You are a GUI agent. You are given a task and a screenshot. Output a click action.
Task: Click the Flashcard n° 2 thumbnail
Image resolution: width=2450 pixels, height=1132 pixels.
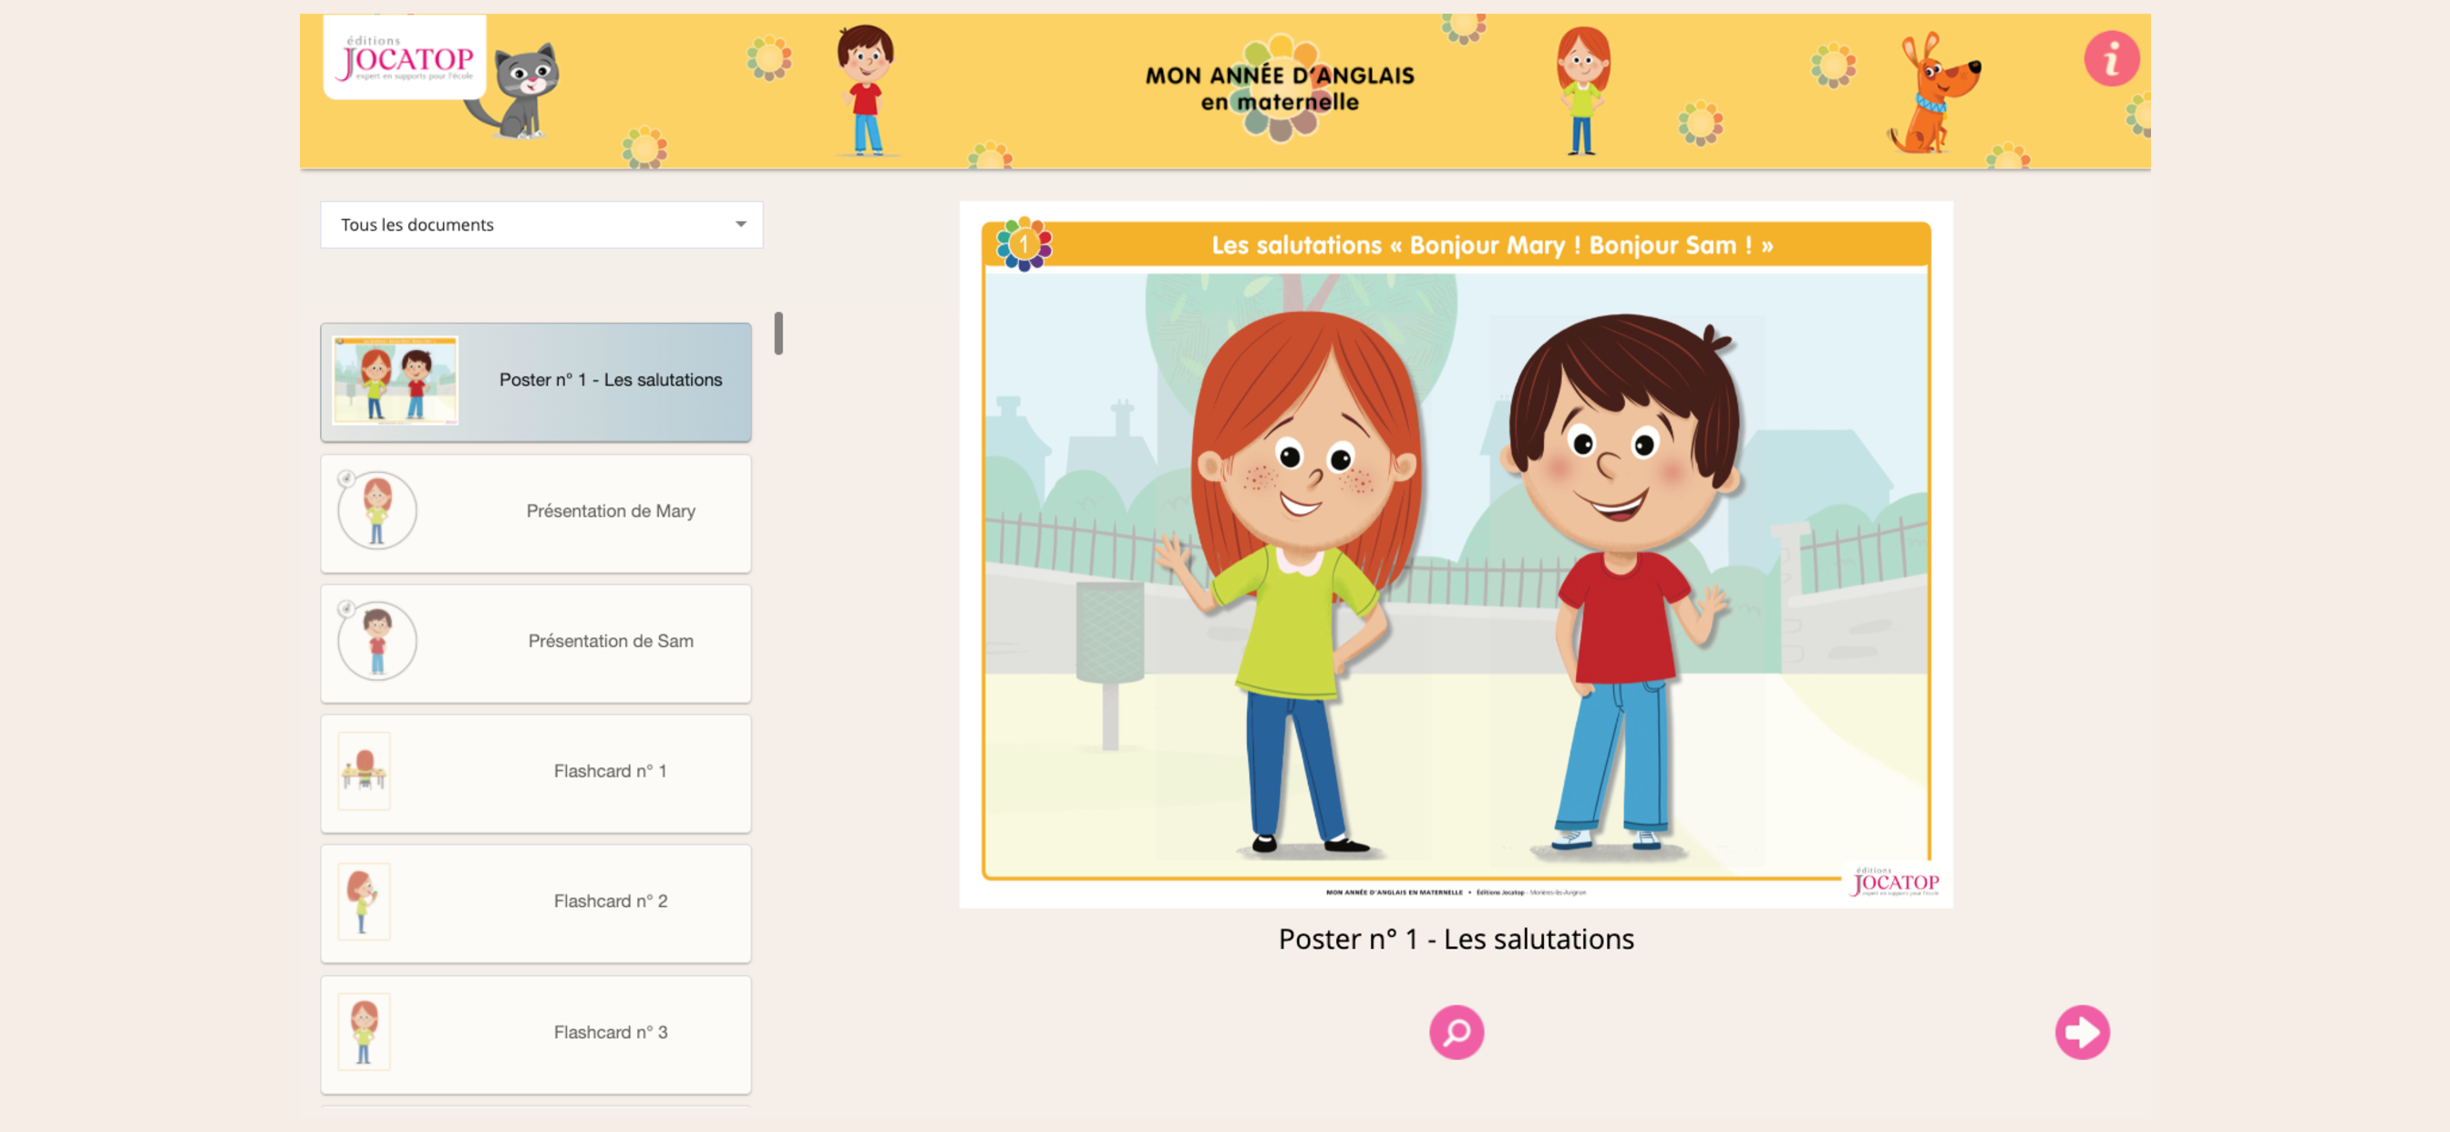click(365, 900)
